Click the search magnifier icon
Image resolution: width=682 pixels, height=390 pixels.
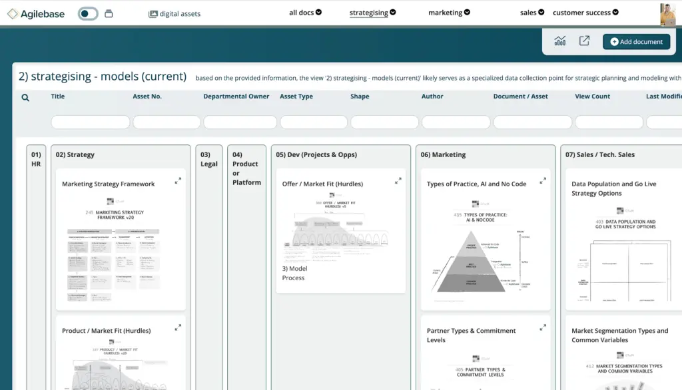[25, 98]
